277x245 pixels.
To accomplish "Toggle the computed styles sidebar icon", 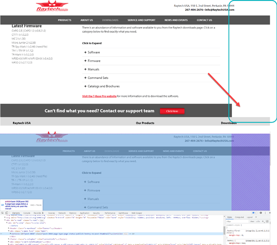I will click(267, 221).
